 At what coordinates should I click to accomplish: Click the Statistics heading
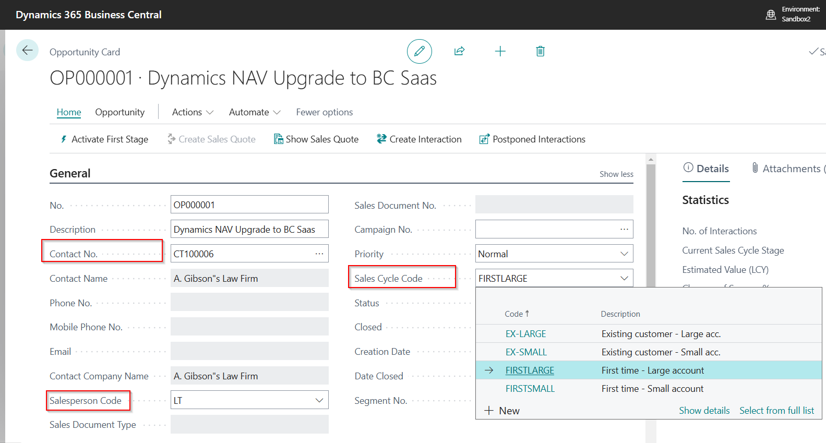tap(705, 200)
